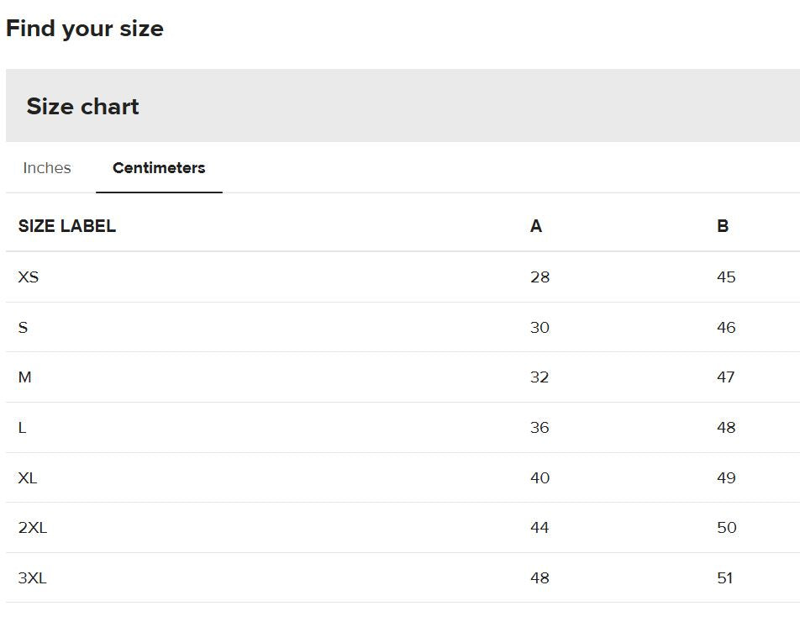Viewport: 800px width, 622px height.
Task: Select the L size row label
Action: (x=22, y=428)
